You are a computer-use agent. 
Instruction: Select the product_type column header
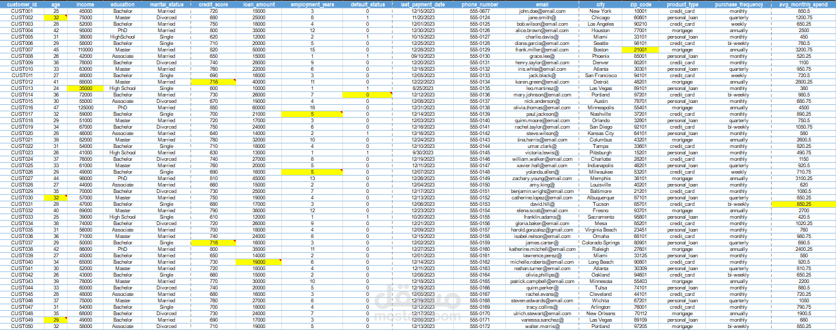click(682, 5)
